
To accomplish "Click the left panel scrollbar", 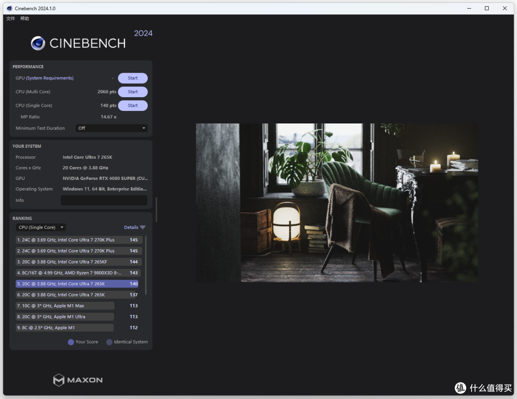I will click(x=156, y=210).
